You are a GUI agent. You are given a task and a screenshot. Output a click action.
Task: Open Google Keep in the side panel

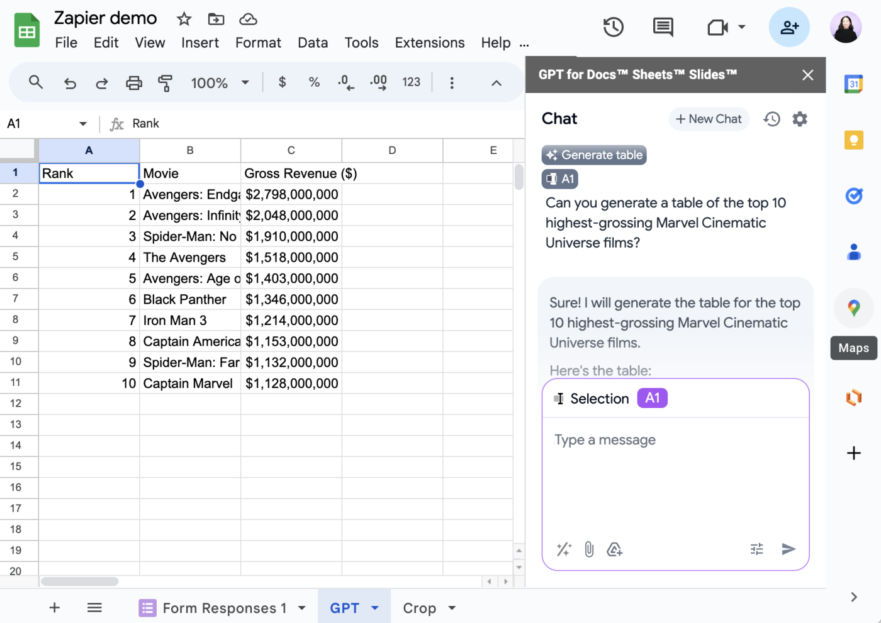tap(853, 140)
